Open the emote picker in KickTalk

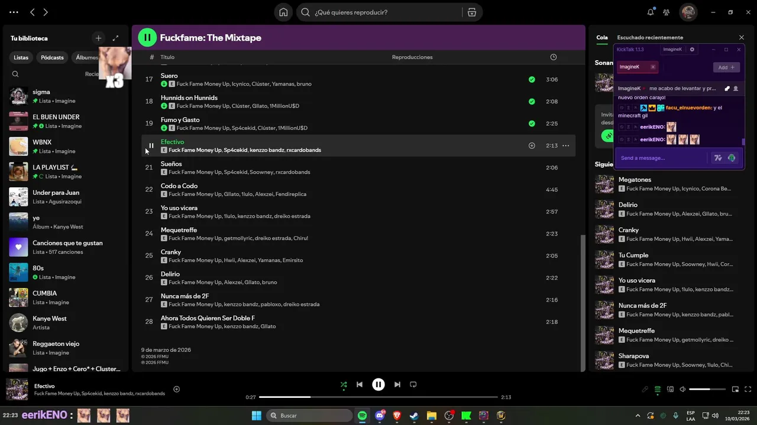pos(732,158)
